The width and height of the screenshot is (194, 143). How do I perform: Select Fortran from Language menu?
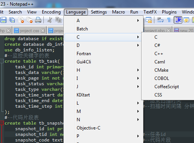click(103, 54)
